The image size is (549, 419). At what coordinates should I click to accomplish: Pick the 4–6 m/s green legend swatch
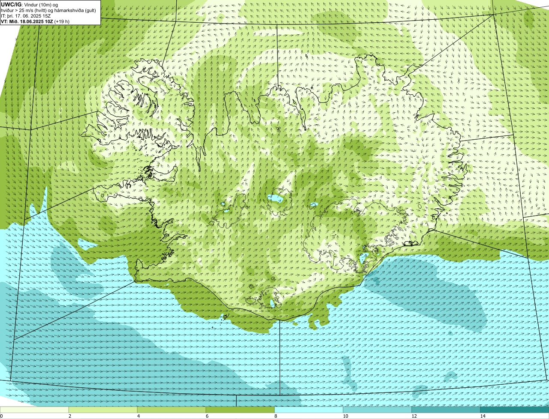(x=172, y=410)
